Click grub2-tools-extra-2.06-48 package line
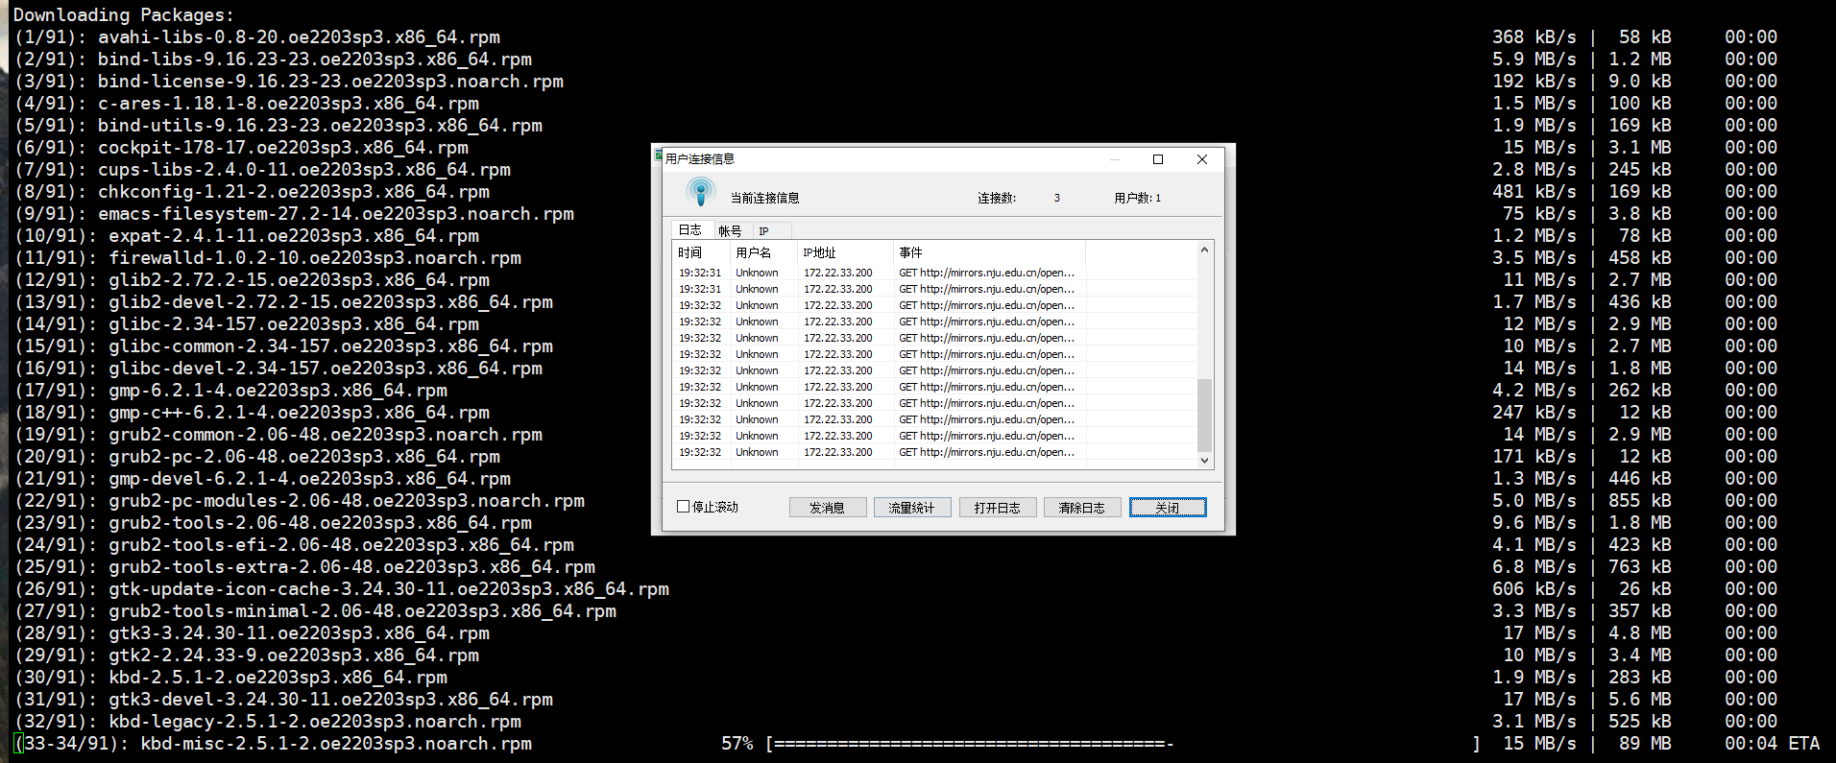 [304, 566]
